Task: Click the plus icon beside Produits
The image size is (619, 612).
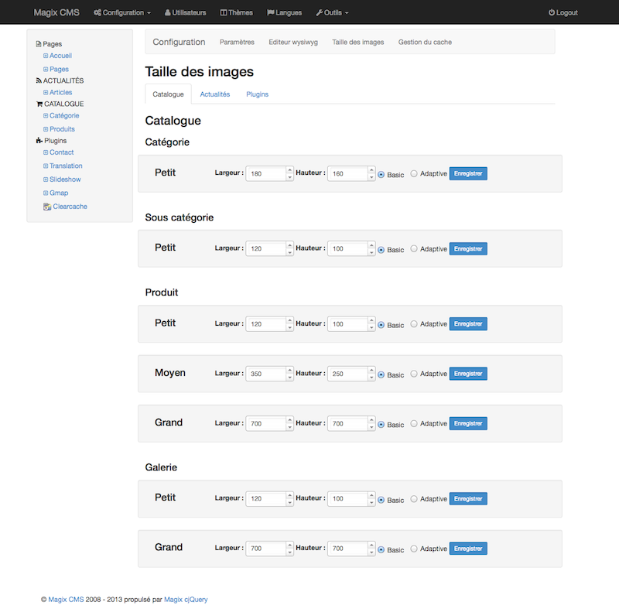Action: tap(46, 129)
